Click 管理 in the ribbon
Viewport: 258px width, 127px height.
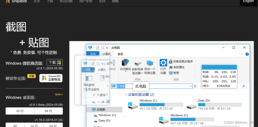[174, 73]
